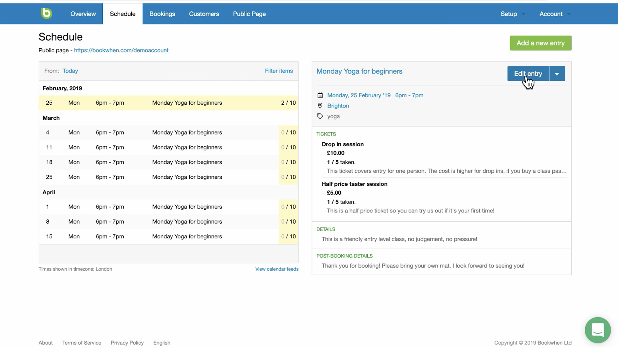The height and width of the screenshot is (348, 618).
Task: Open the Brighton location link
Action: 338,106
